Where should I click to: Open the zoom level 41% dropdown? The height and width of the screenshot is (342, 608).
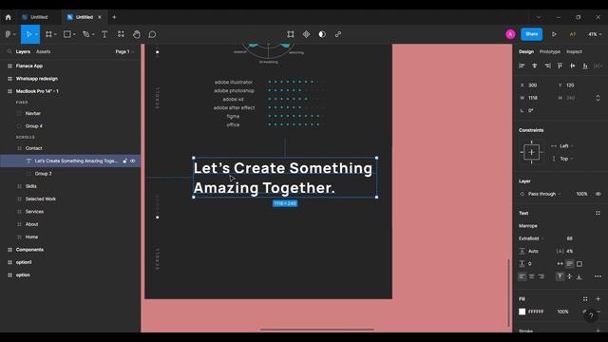[x=595, y=34]
